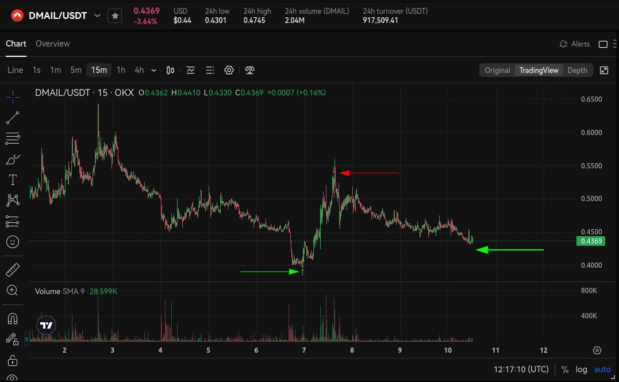Select the 1m timeframe
Viewport: 619px width, 382px height.
(55, 70)
